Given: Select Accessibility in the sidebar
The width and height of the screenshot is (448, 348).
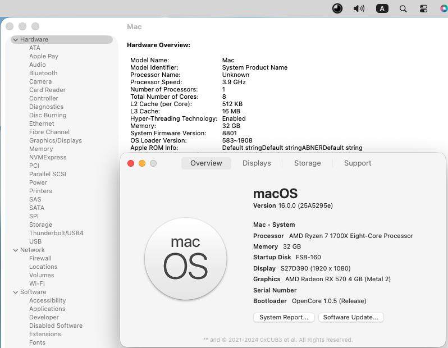Looking at the screenshot, I should pyautogui.click(x=47, y=301).
